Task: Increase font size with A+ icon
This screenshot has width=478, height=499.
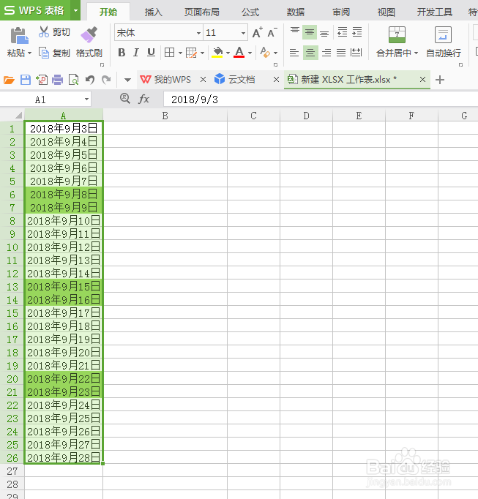Action: 258,32
